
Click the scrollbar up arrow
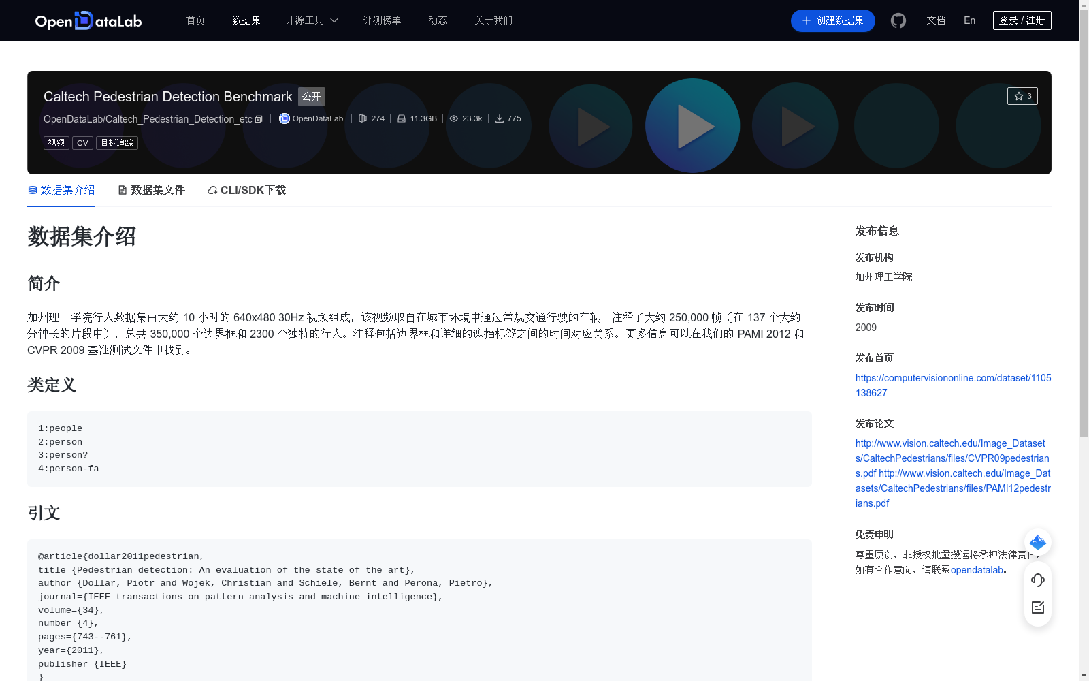(x=1084, y=5)
